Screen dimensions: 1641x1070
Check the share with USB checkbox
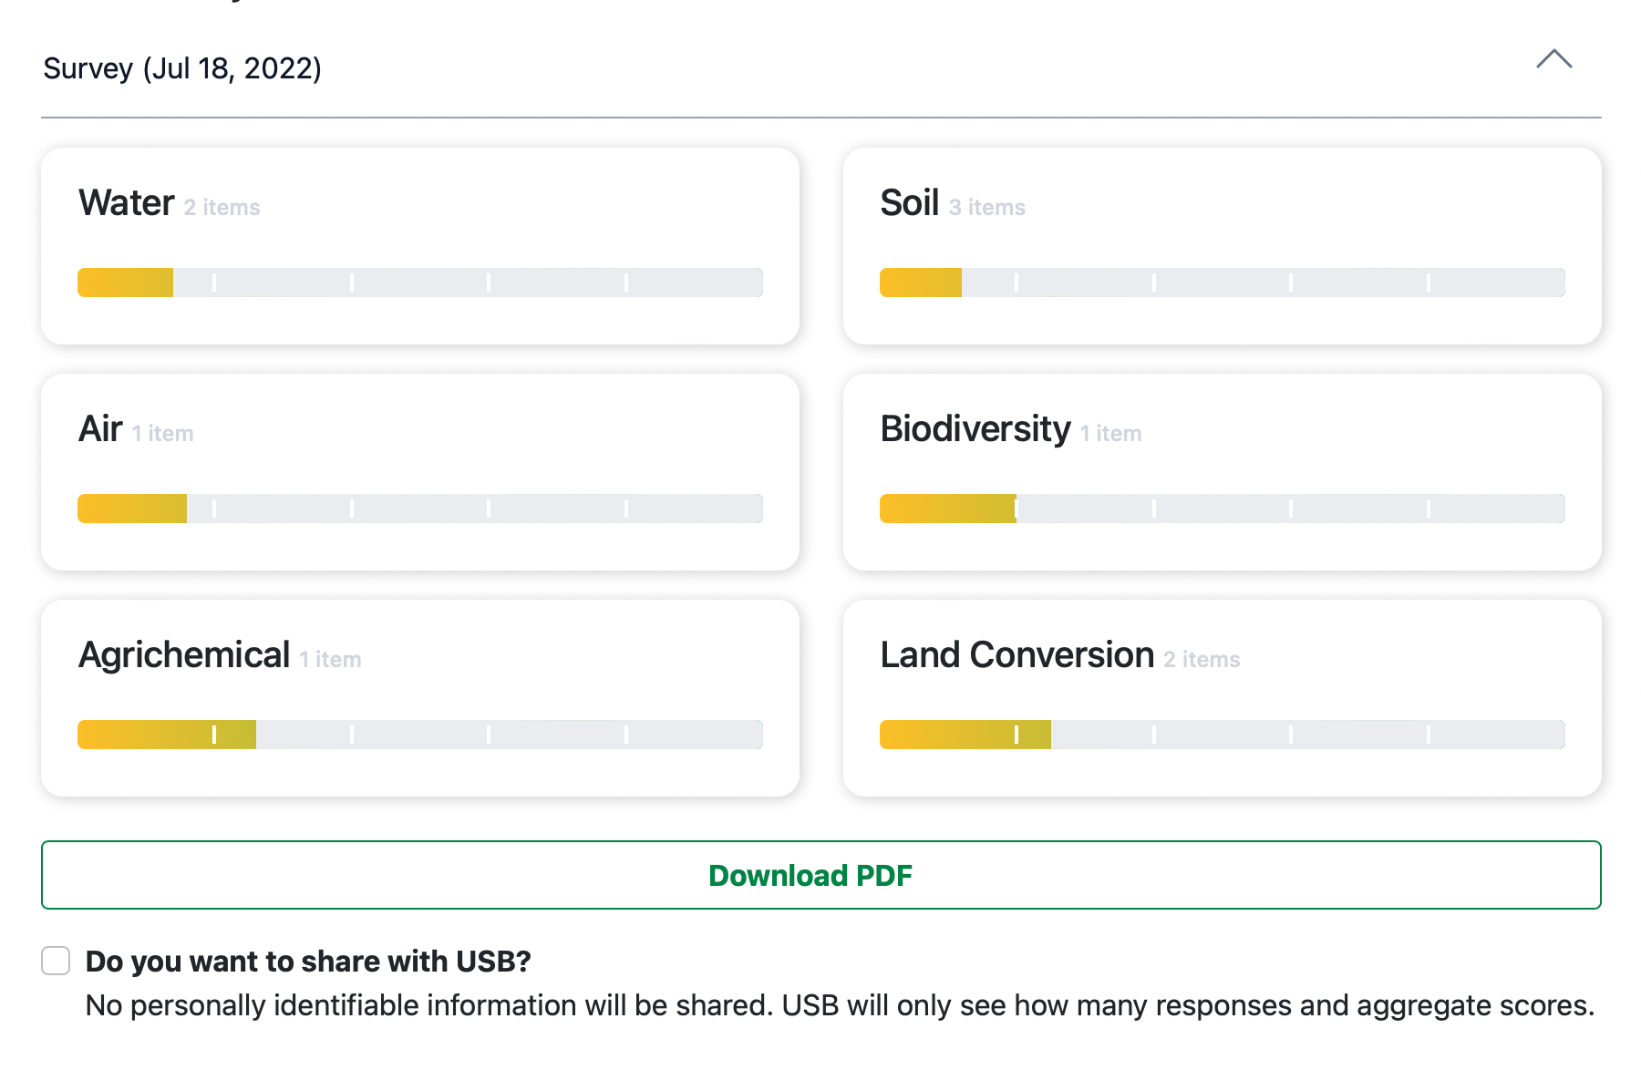point(56,961)
